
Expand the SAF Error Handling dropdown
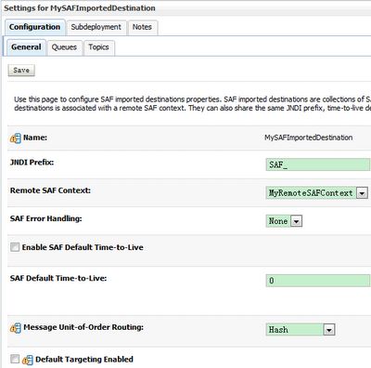pyautogui.click(x=284, y=221)
